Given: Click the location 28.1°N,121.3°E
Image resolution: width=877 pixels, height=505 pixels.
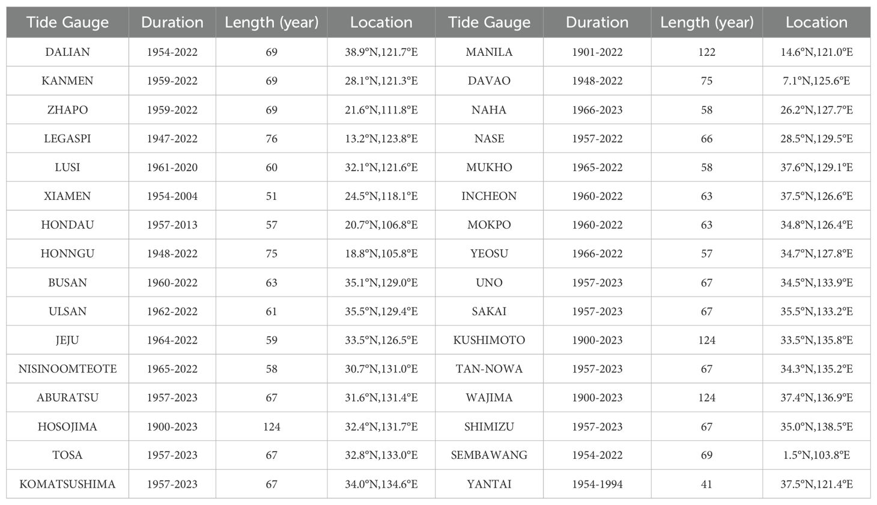Looking at the screenshot, I should pos(381,81).
